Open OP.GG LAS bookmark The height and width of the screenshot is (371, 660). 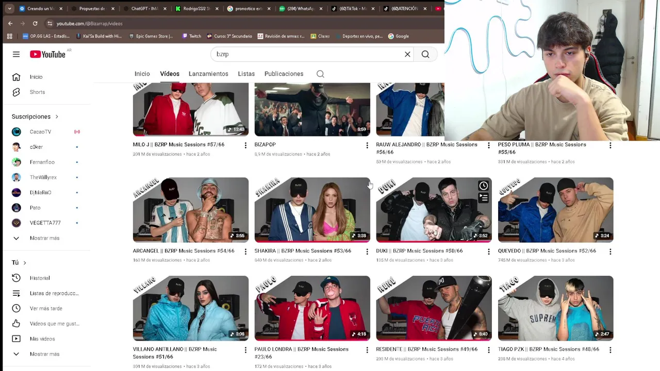(46, 36)
